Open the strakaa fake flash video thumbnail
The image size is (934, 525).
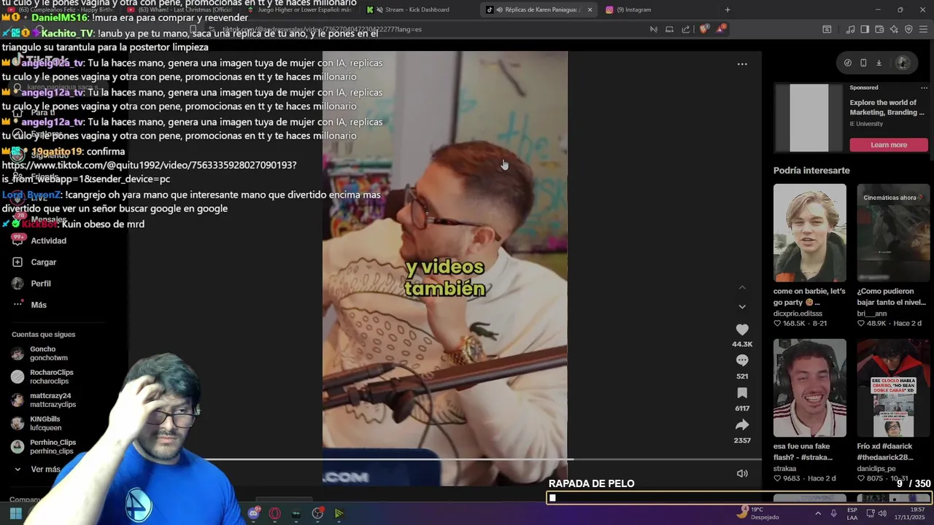[x=810, y=388]
